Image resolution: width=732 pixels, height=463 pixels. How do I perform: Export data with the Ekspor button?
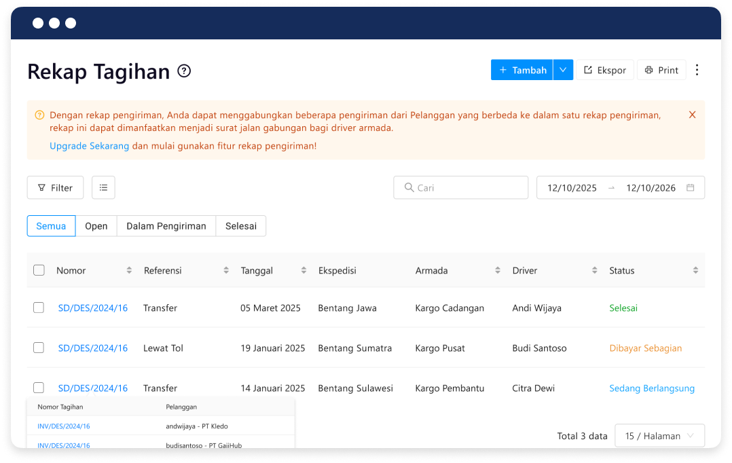coord(605,70)
